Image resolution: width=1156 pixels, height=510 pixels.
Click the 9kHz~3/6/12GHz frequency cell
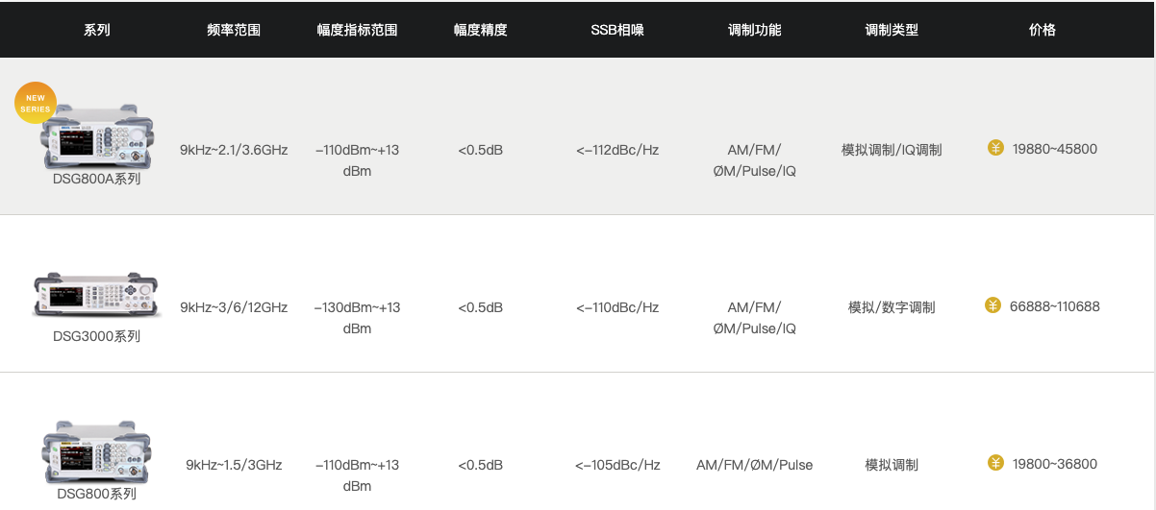[234, 307]
